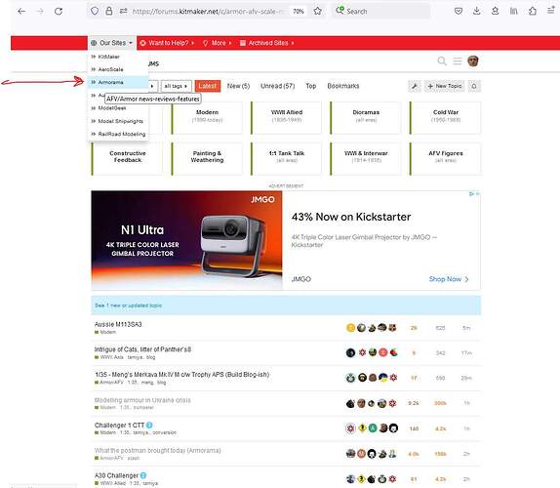The image size is (560, 488).
Task: Open the Aussie M113SA3 topic
Action: tap(118, 324)
